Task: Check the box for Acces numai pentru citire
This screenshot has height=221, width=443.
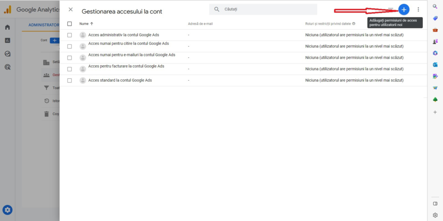Action: coord(70,46)
